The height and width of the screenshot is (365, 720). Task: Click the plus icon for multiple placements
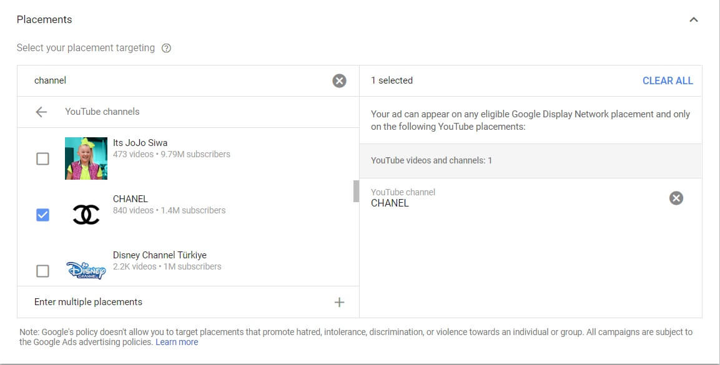point(339,302)
